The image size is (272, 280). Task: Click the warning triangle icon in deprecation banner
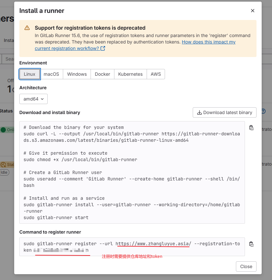27,28
